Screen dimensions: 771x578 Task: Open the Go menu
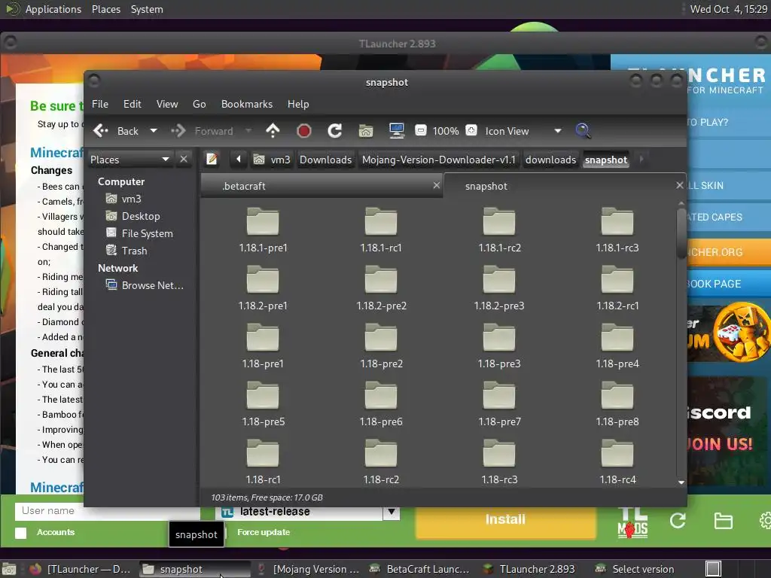click(199, 104)
